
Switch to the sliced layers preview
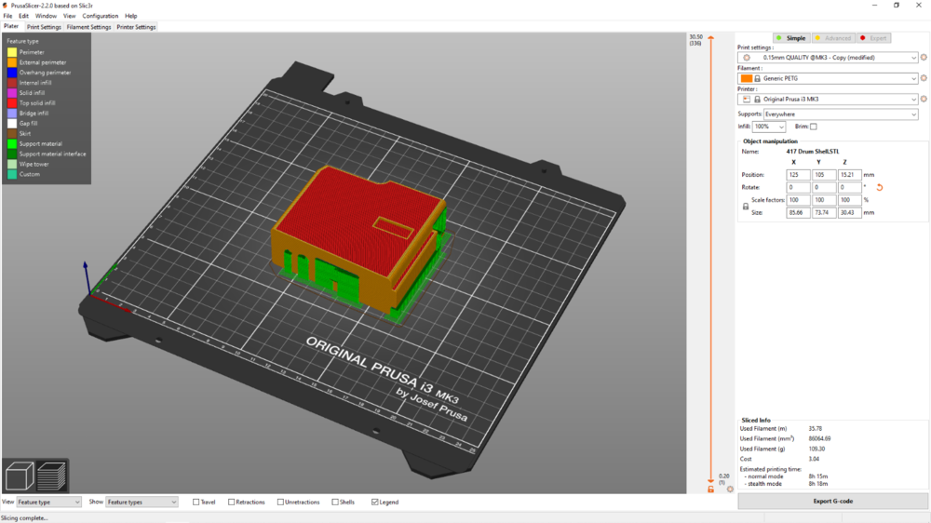pos(52,478)
